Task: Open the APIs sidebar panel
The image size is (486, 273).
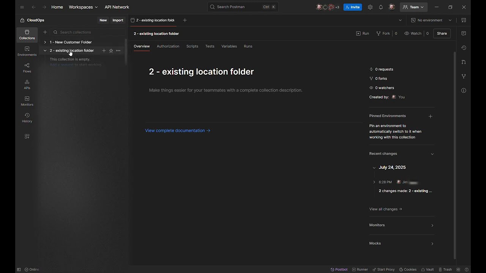Action: 27,84
